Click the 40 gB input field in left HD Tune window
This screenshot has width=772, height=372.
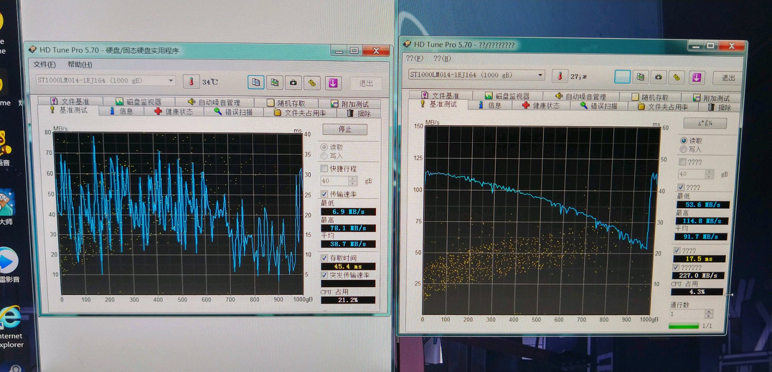pos(334,181)
